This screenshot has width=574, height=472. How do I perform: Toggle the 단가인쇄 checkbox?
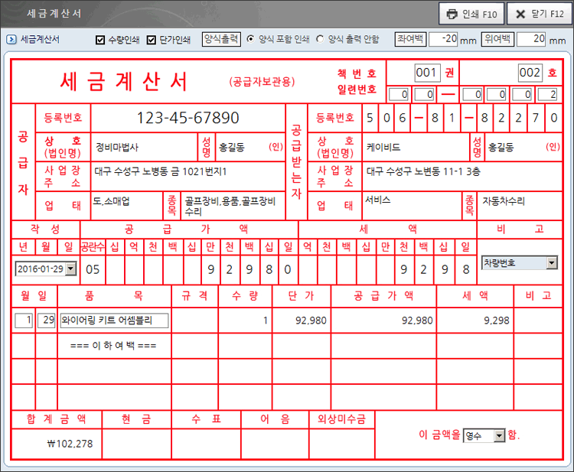point(152,40)
